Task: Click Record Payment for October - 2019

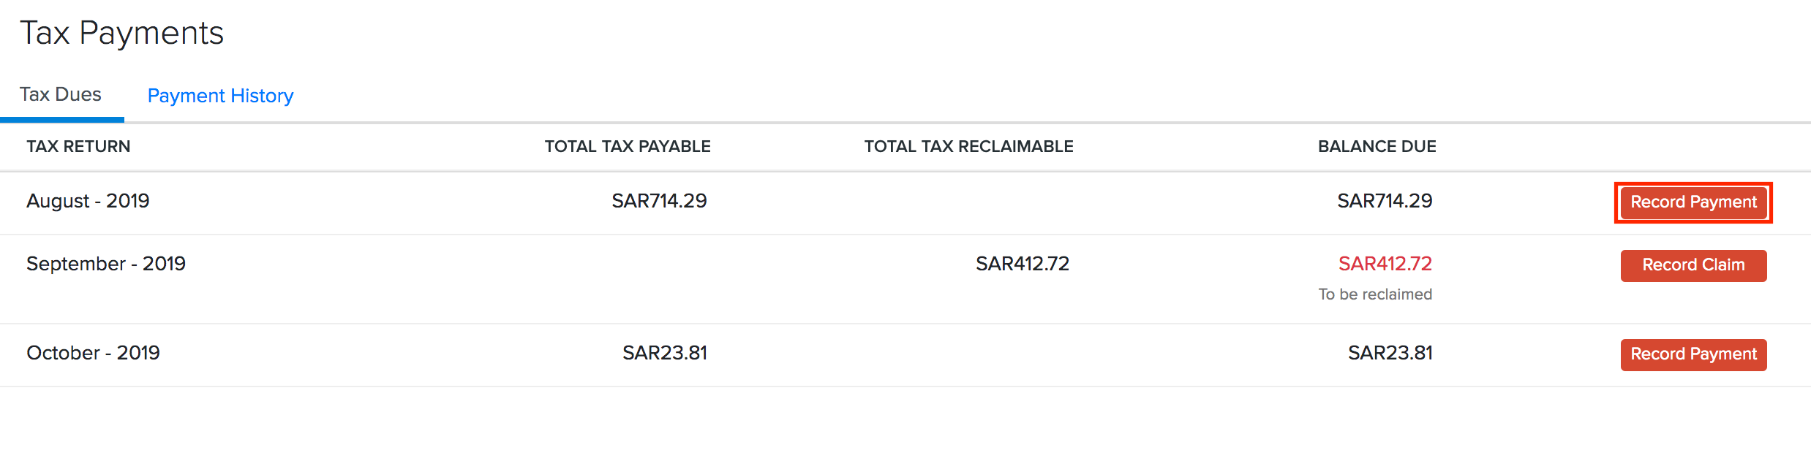Action: (1693, 354)
